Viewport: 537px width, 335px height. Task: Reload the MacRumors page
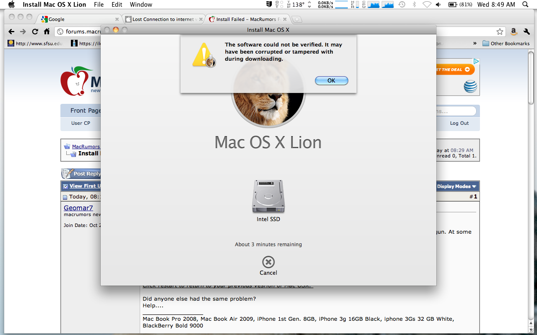point(35,31)
